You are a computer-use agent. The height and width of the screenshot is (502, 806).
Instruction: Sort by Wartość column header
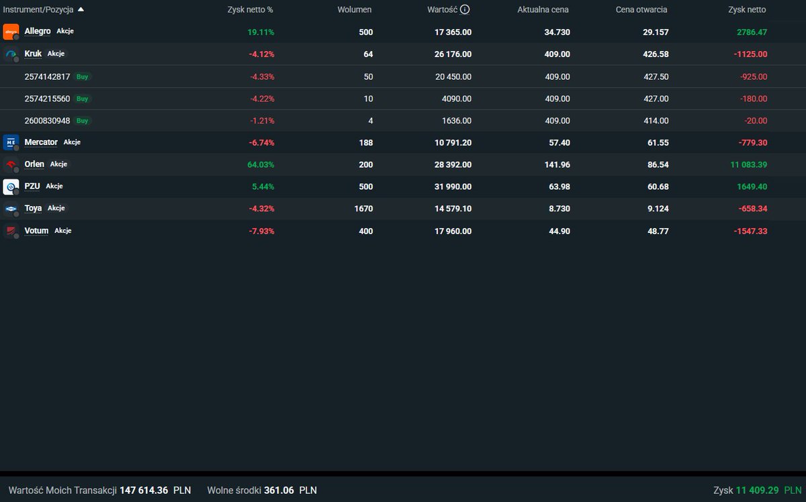tap(442, 9)
